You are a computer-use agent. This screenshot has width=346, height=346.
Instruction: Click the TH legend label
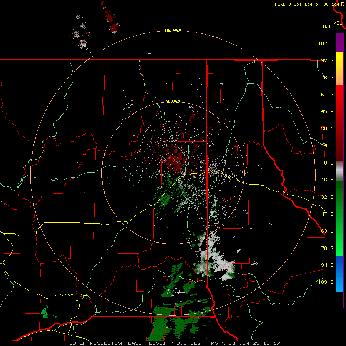[x=330, y=299]
